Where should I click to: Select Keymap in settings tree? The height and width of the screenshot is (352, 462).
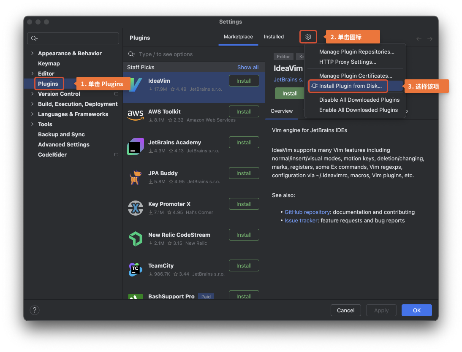point(49,63)
